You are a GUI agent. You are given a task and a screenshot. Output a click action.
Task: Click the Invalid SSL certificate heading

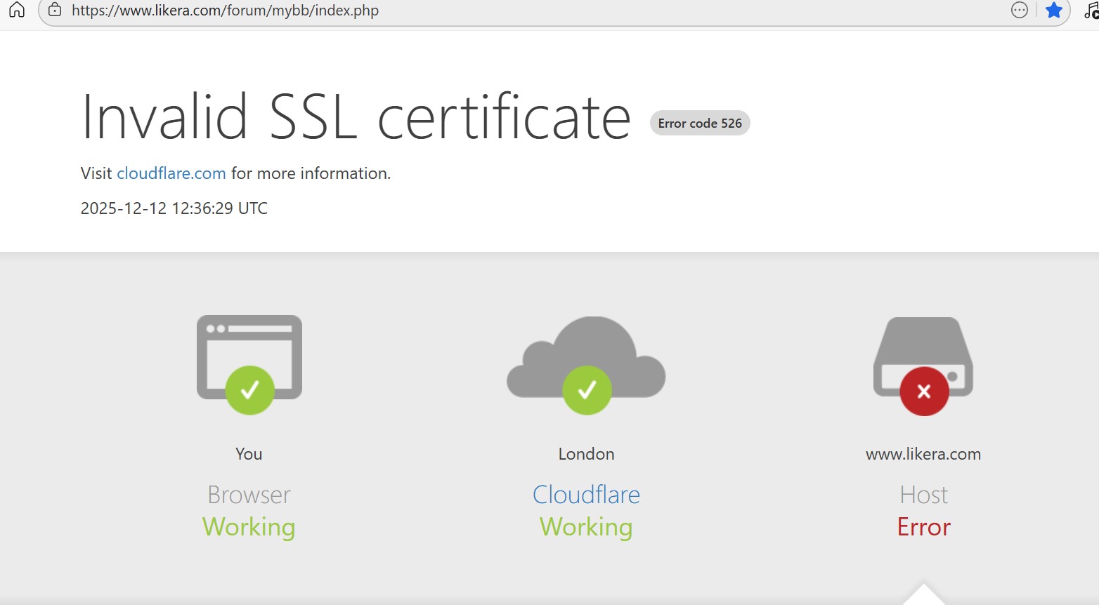[356, 118]
